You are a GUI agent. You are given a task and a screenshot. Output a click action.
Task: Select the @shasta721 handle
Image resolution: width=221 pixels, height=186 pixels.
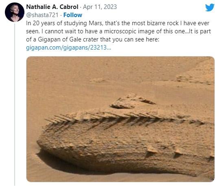click(x=42, y=15)
